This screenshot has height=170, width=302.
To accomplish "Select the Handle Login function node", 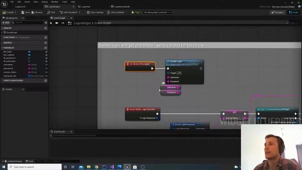I will coord(185,72).
